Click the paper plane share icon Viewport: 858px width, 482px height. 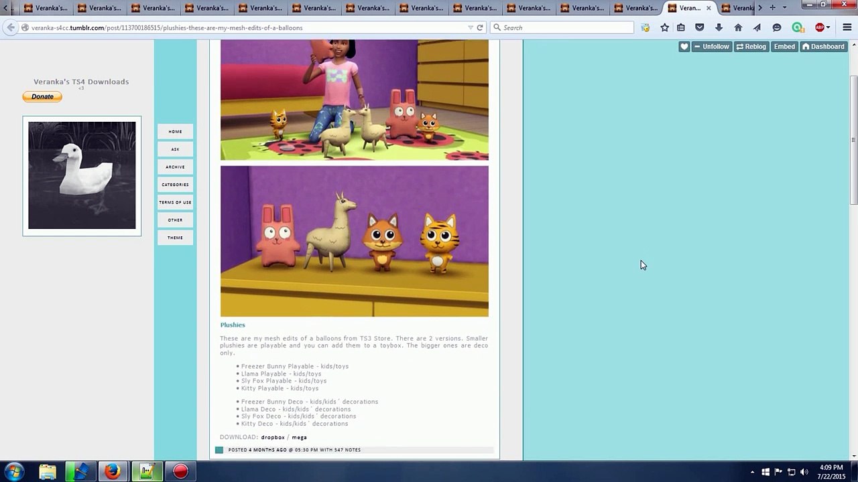click(757, 27)
